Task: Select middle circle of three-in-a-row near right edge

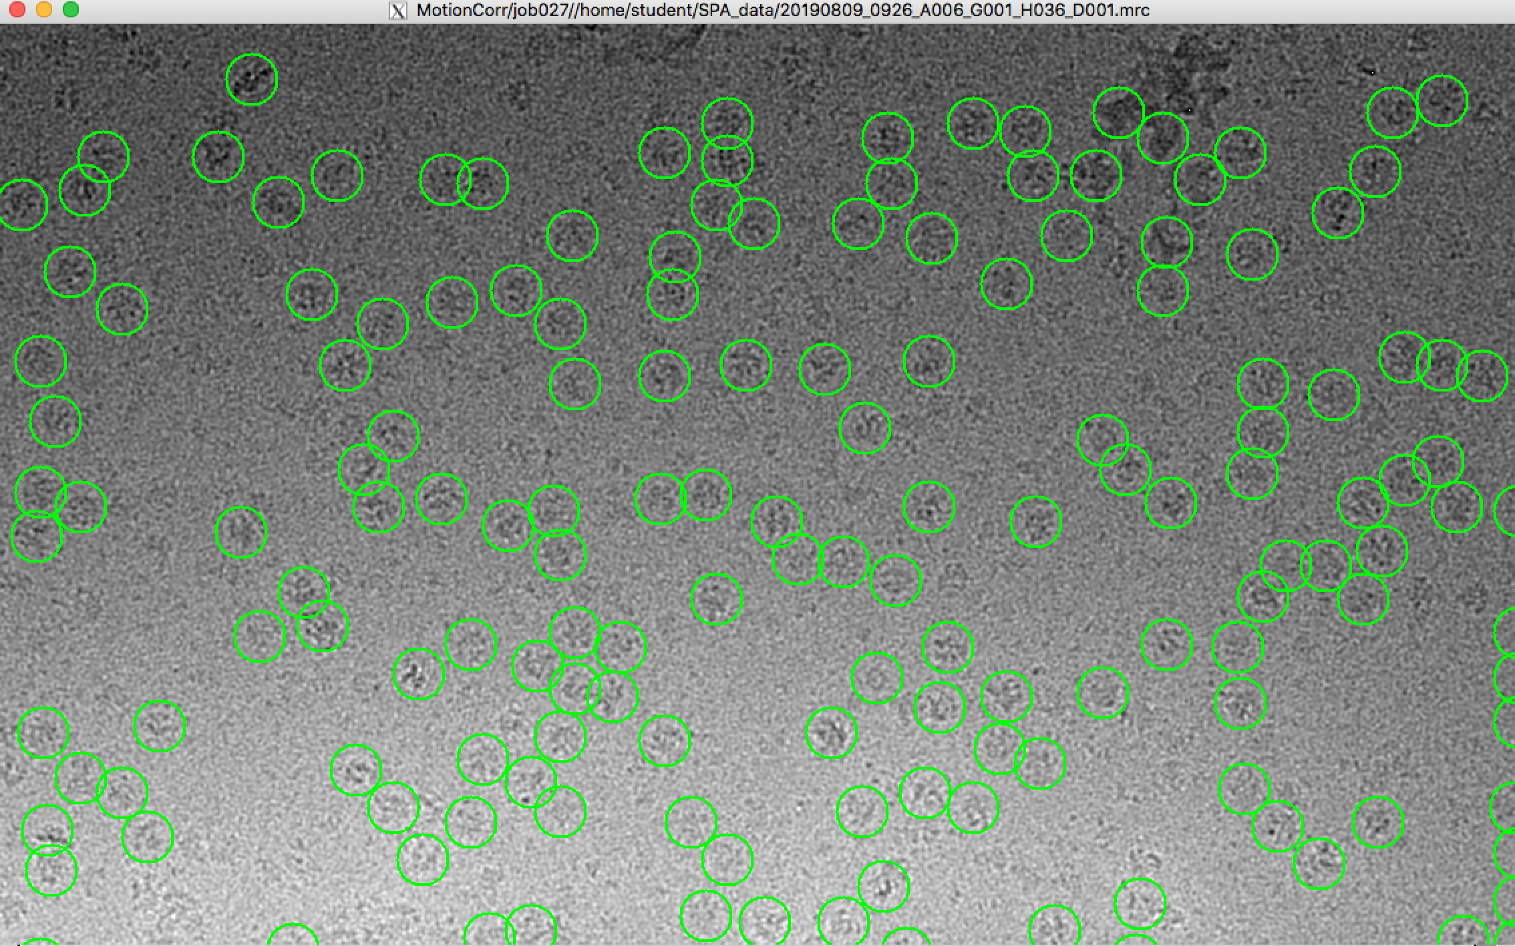Action: click(1441, 365)
